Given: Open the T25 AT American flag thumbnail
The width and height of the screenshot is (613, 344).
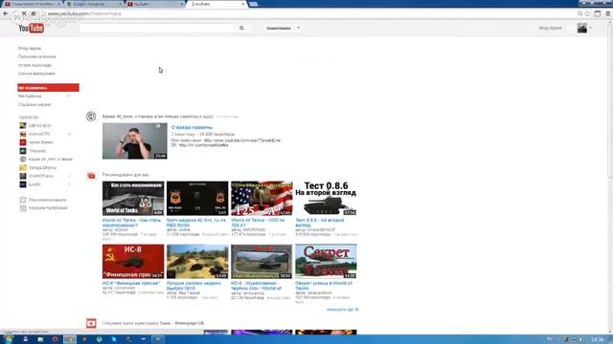Looking at the screenshot, I should click(x=261, y=198).
